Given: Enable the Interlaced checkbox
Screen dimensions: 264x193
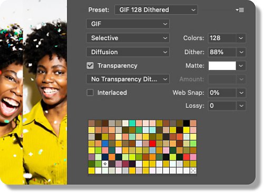Looking at the screenshot, I should [x=90, y=93].
